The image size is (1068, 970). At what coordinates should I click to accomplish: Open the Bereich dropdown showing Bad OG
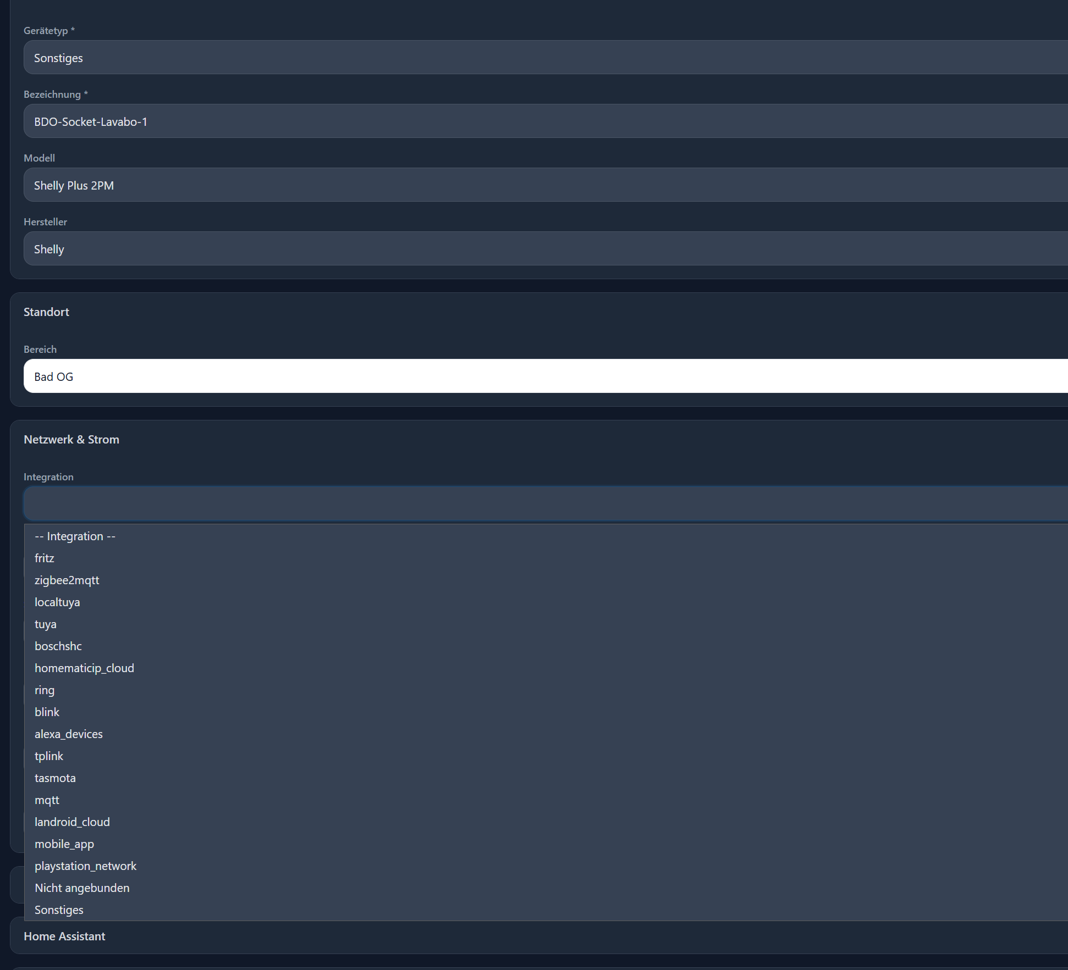coord(544,376)
